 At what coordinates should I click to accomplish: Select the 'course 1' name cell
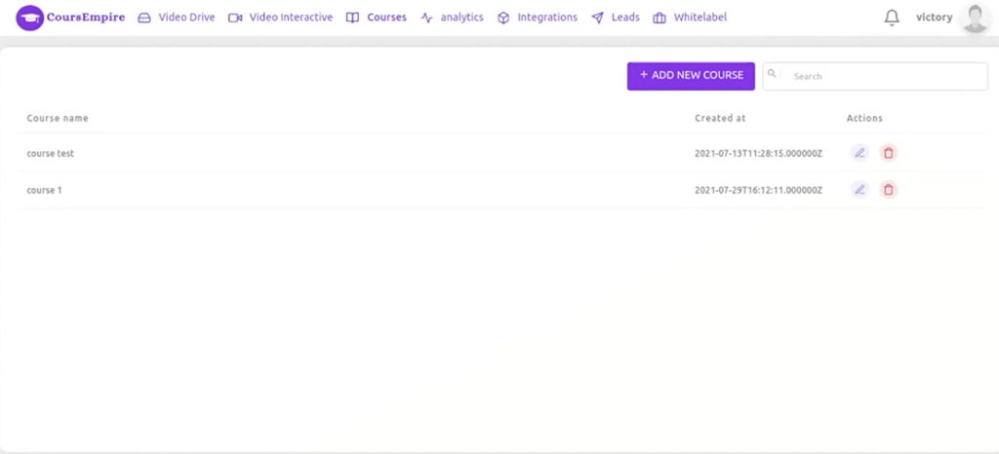[x=45, y=190]
